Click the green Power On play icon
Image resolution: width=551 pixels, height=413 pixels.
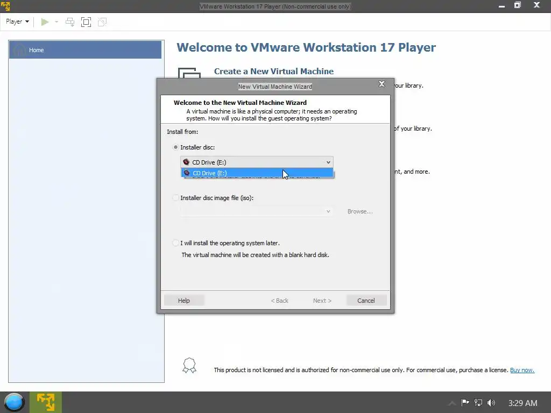(x=45, y=22)
